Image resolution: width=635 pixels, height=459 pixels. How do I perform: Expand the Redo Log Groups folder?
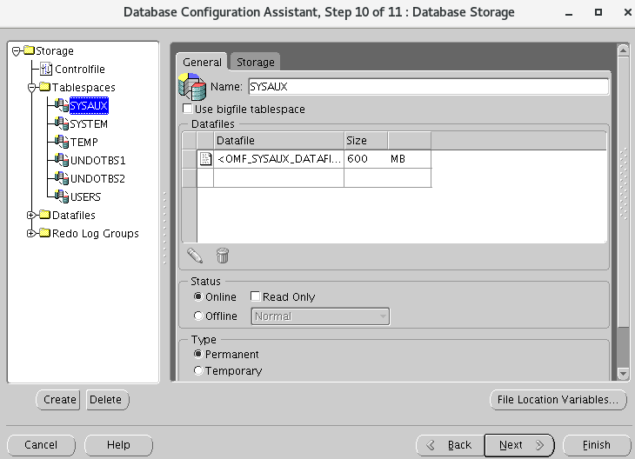pyautogui.click(x=31, y=234)
